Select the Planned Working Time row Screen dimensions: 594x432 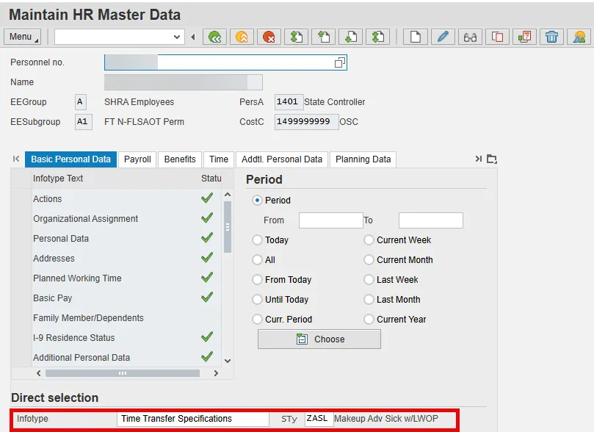(x=116, y=278)
